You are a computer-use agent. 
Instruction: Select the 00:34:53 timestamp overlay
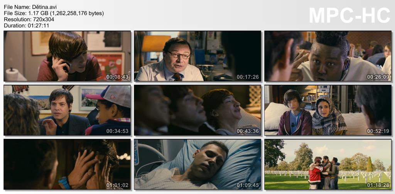[117, 131]
